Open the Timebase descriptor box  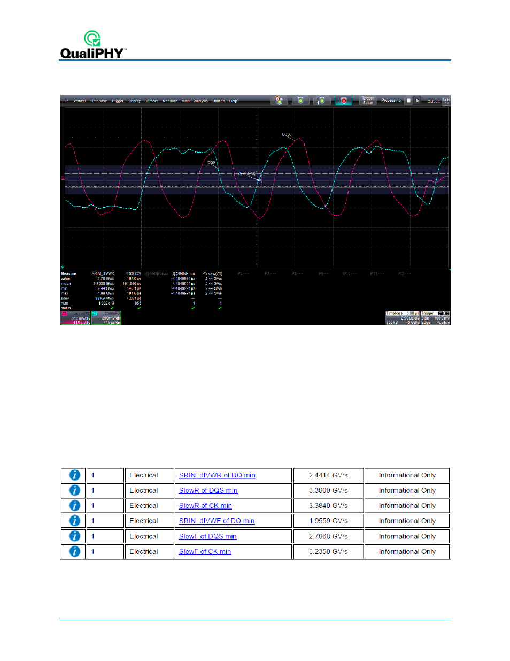[x=402, y=318]
